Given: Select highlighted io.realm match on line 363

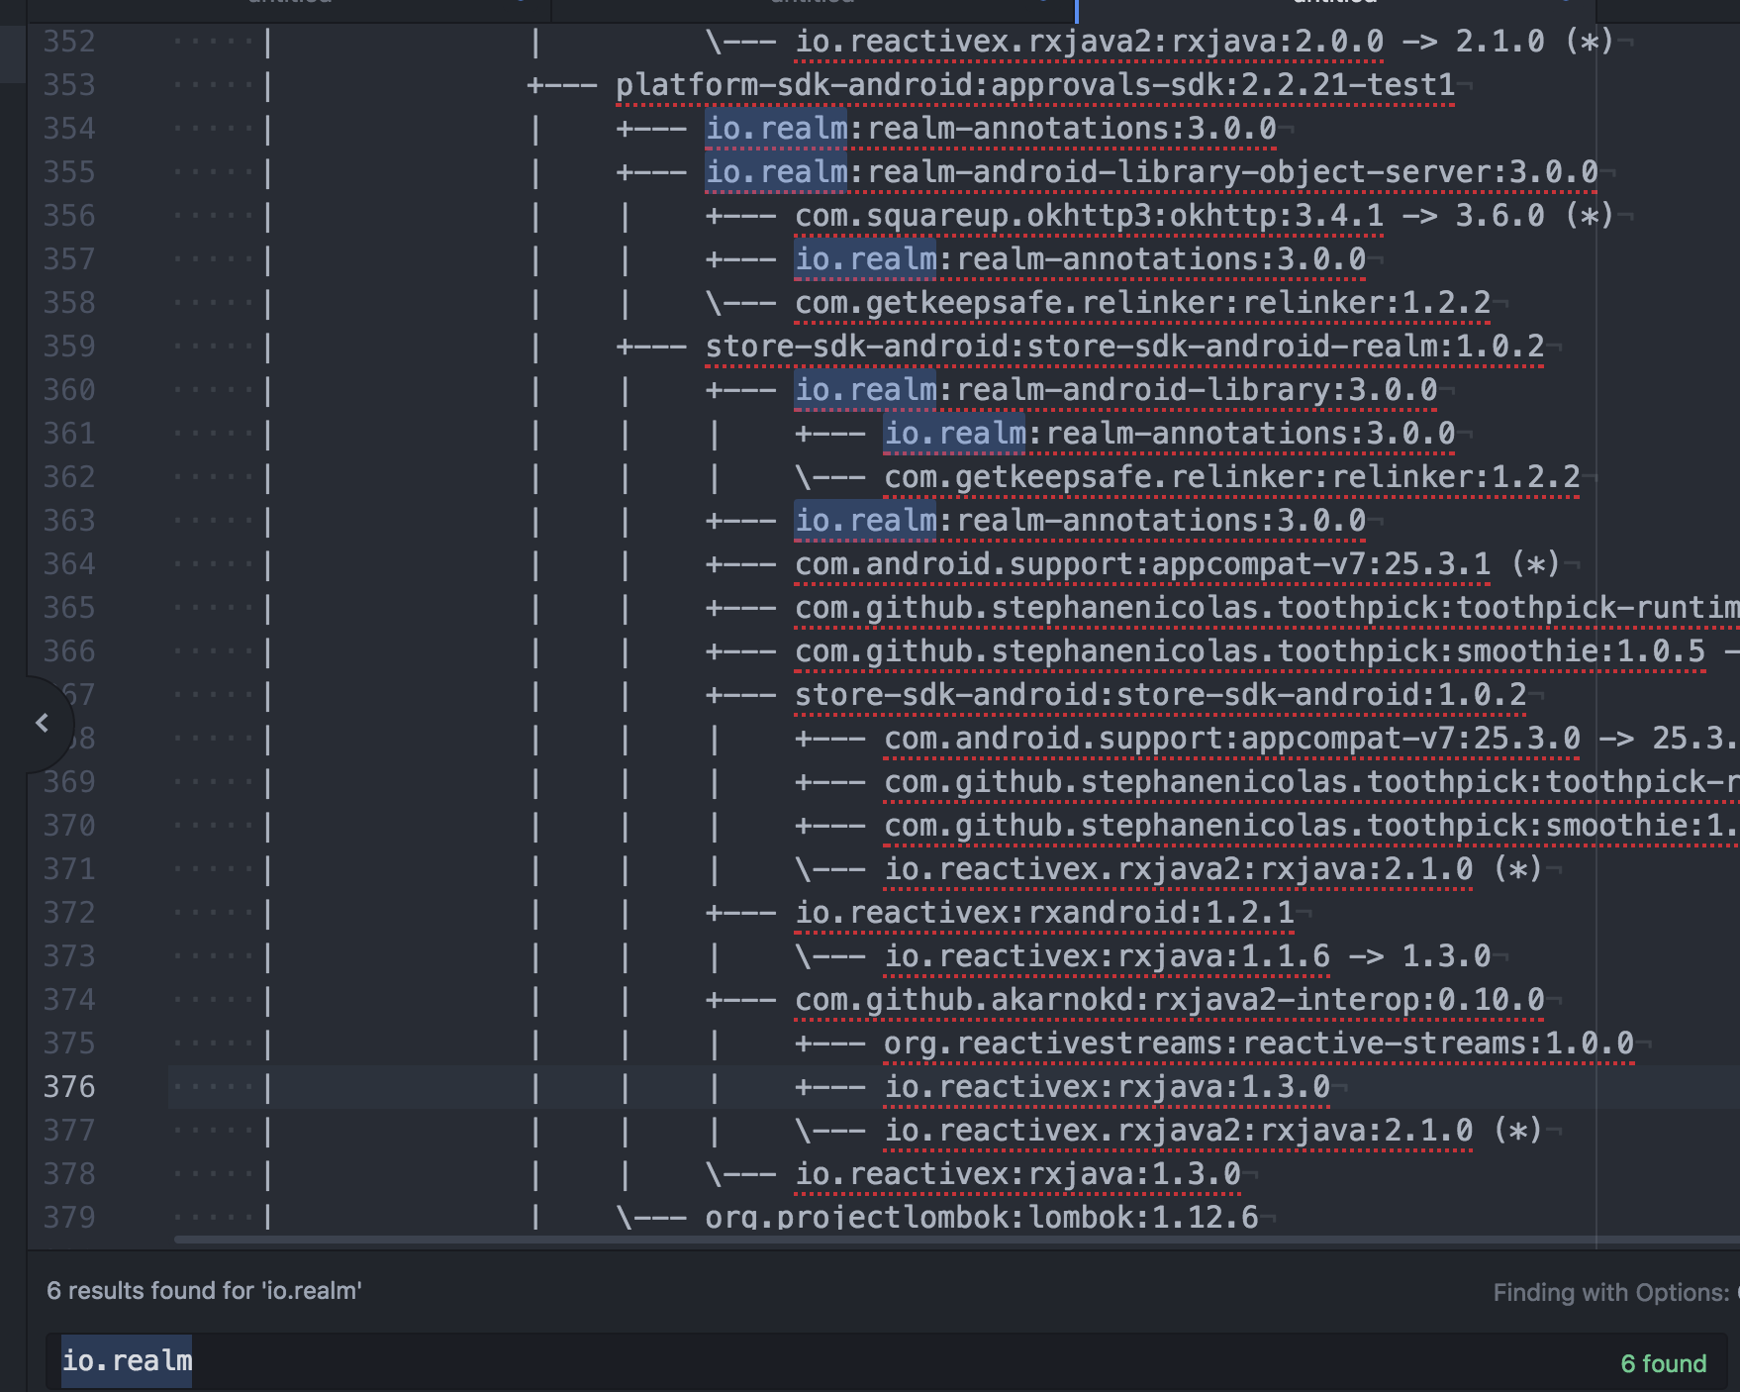Looking at the screenshot, I should point(866,520).
